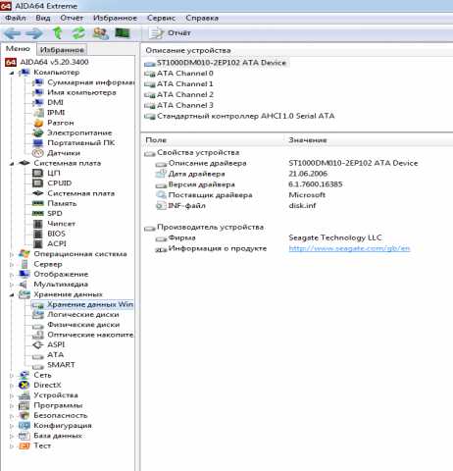453x471 pixels.
Task: Select Конфигурация in the tree
Action: coord(63,426)
